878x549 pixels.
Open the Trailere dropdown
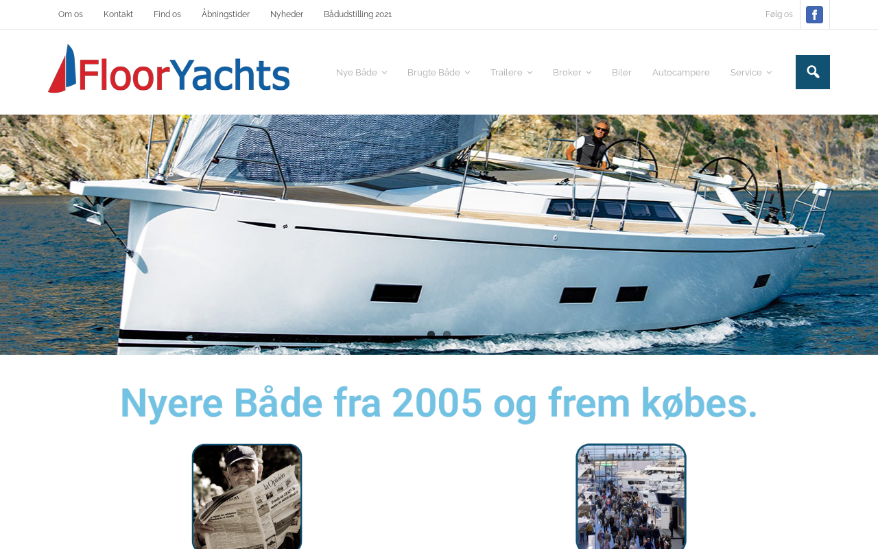click(x=511, y=72)
